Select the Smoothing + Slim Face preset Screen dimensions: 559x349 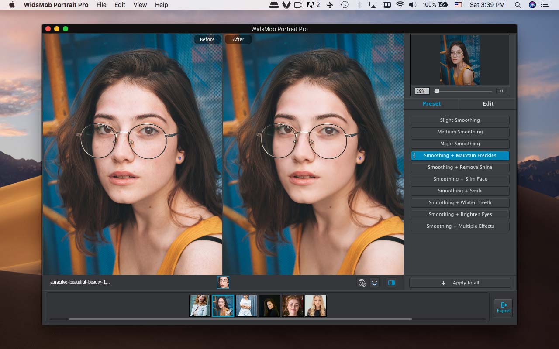tap(460, 179)
